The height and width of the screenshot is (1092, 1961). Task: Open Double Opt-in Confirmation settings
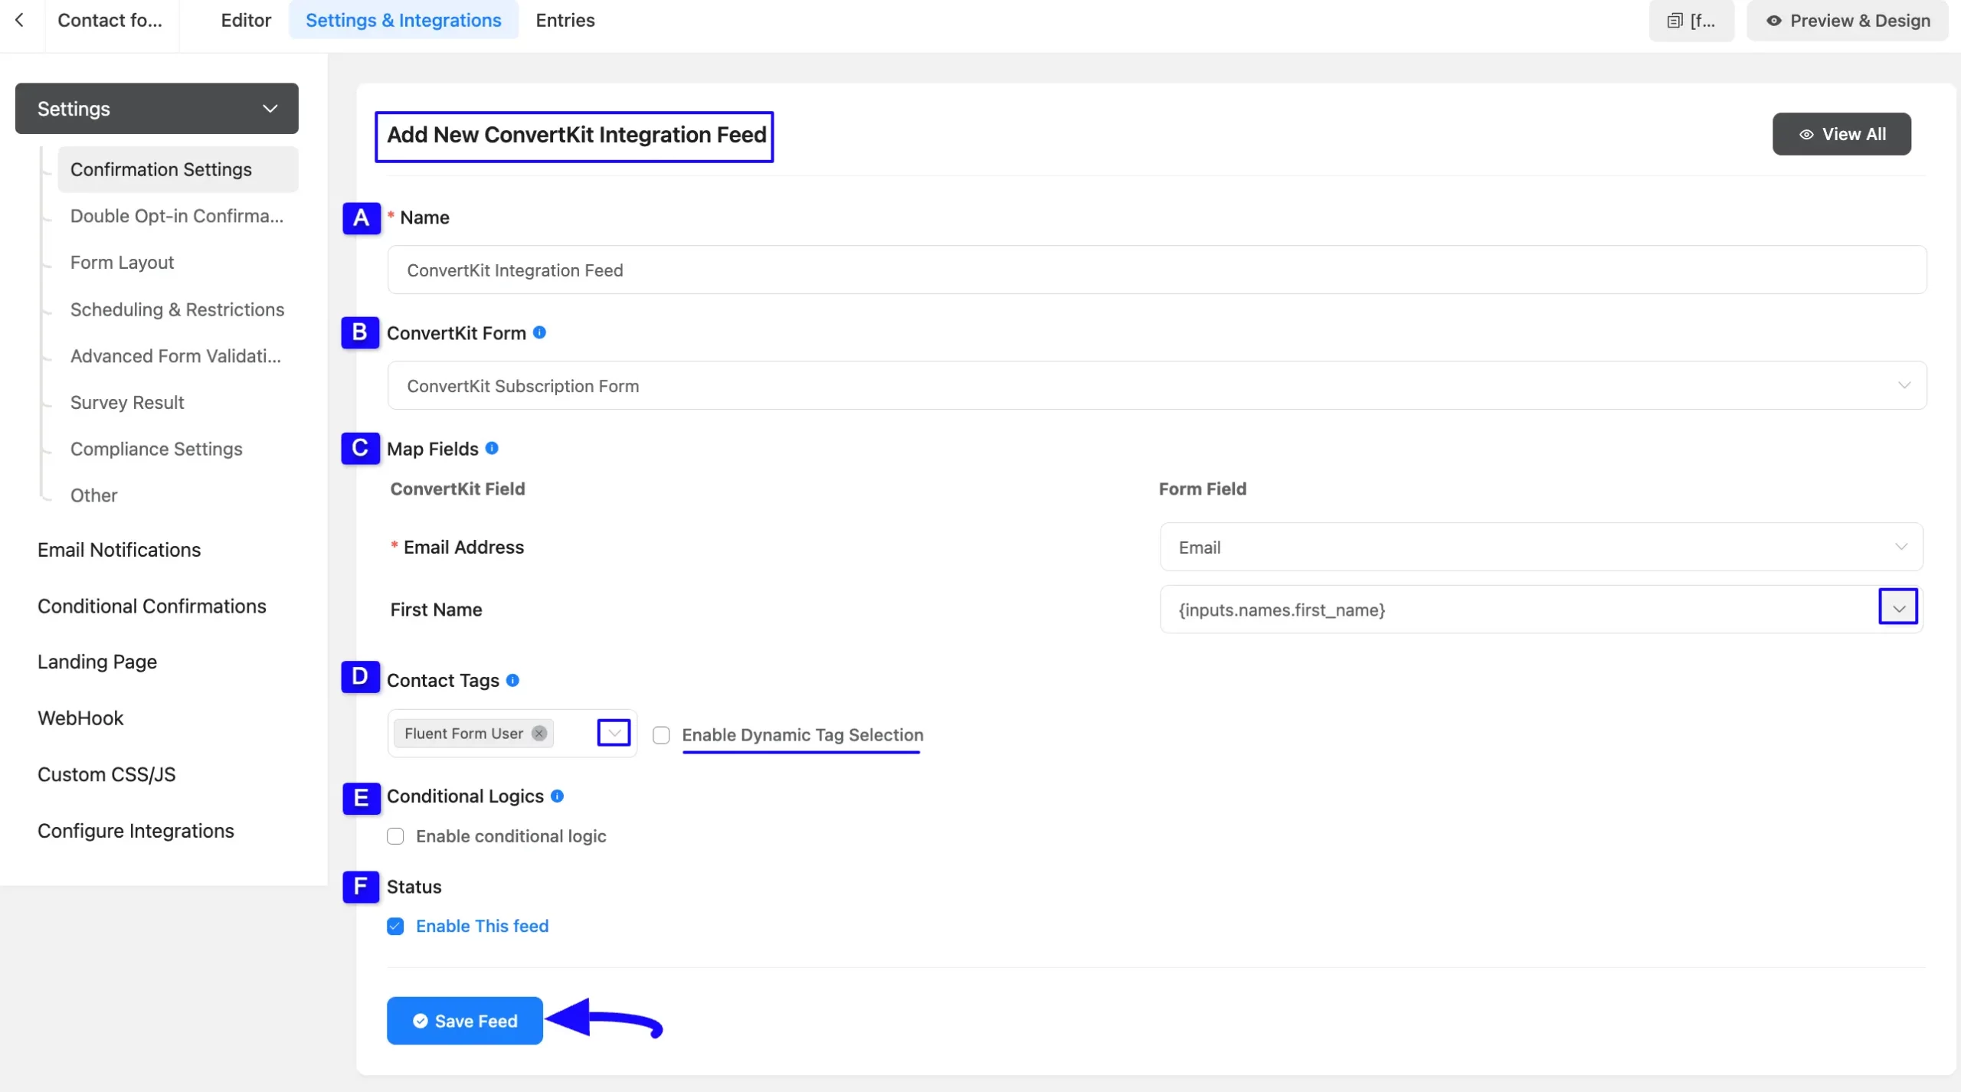[x=178, y=216]
